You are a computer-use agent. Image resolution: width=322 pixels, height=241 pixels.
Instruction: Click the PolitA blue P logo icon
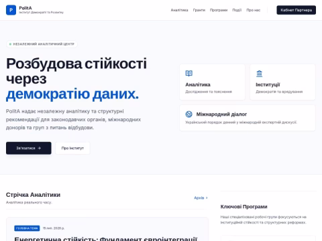(x=11, y=10)
